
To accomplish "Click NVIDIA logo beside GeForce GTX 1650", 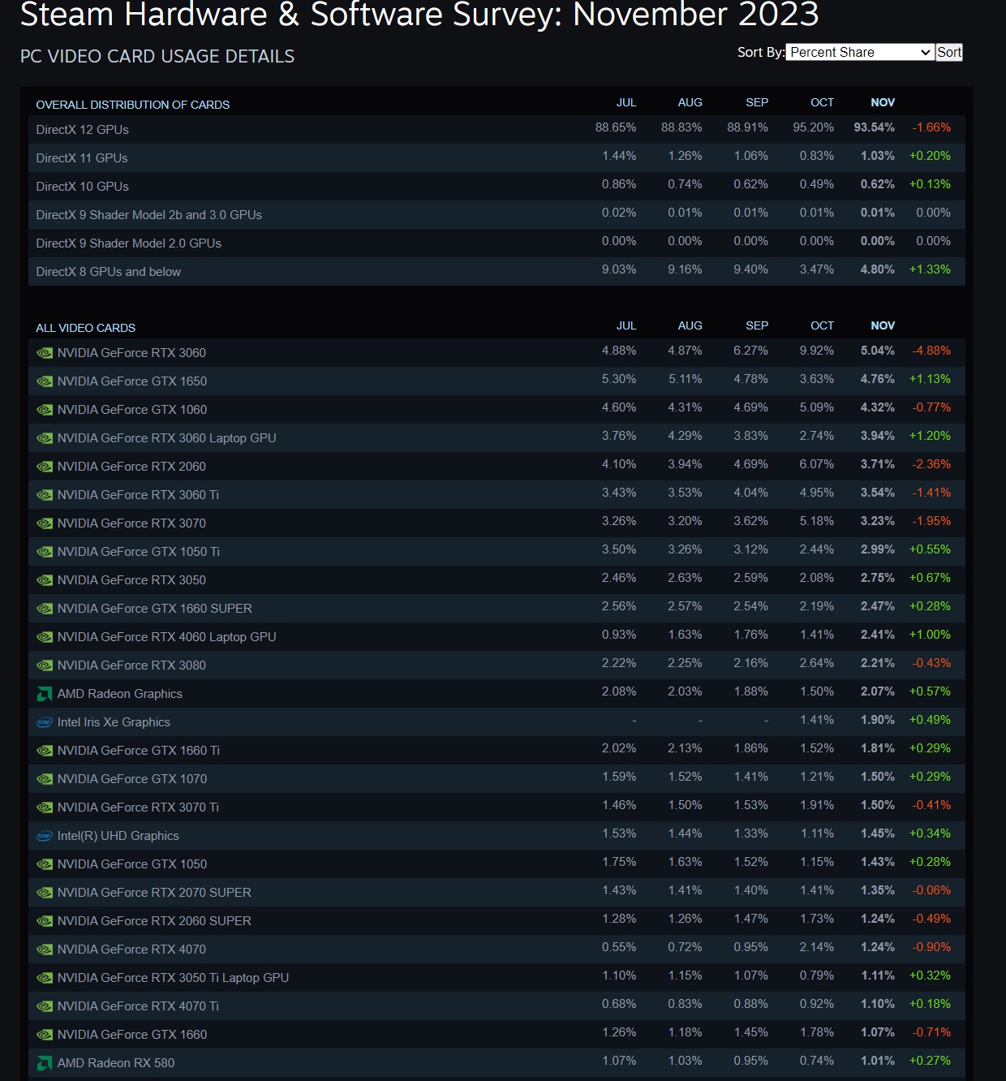I will (x=45, y=381).
